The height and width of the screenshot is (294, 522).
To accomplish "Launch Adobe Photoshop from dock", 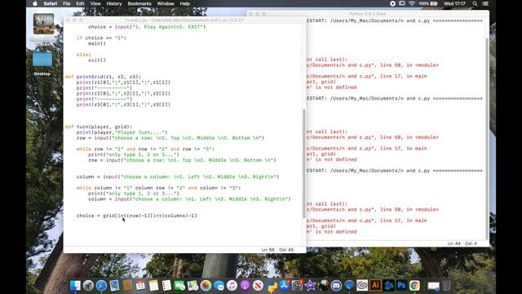I will tap(401, 286).
